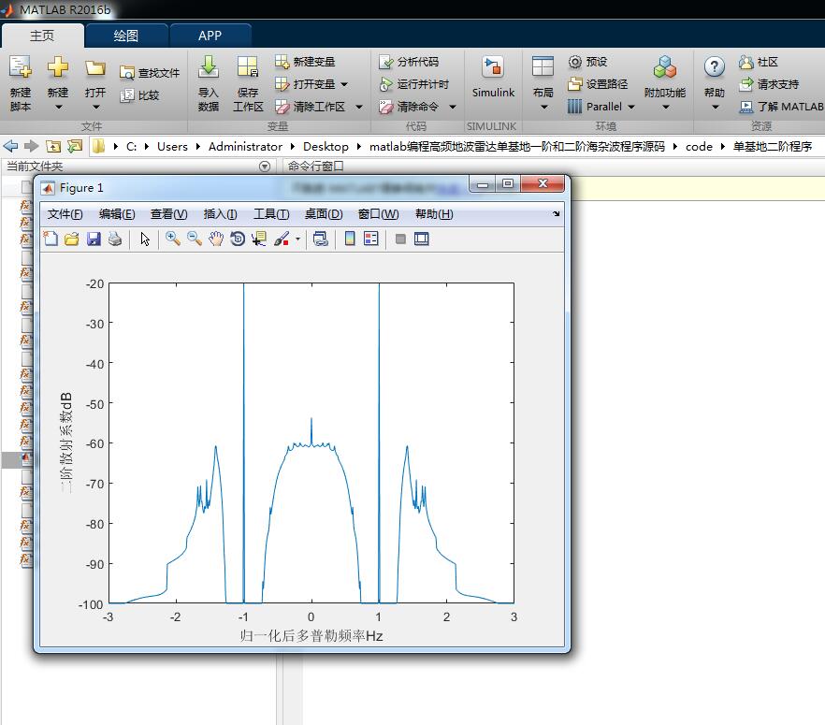Click the Up One Level folder button
The height and width of the screenshot is (725, 825).
tap(53, 146)
